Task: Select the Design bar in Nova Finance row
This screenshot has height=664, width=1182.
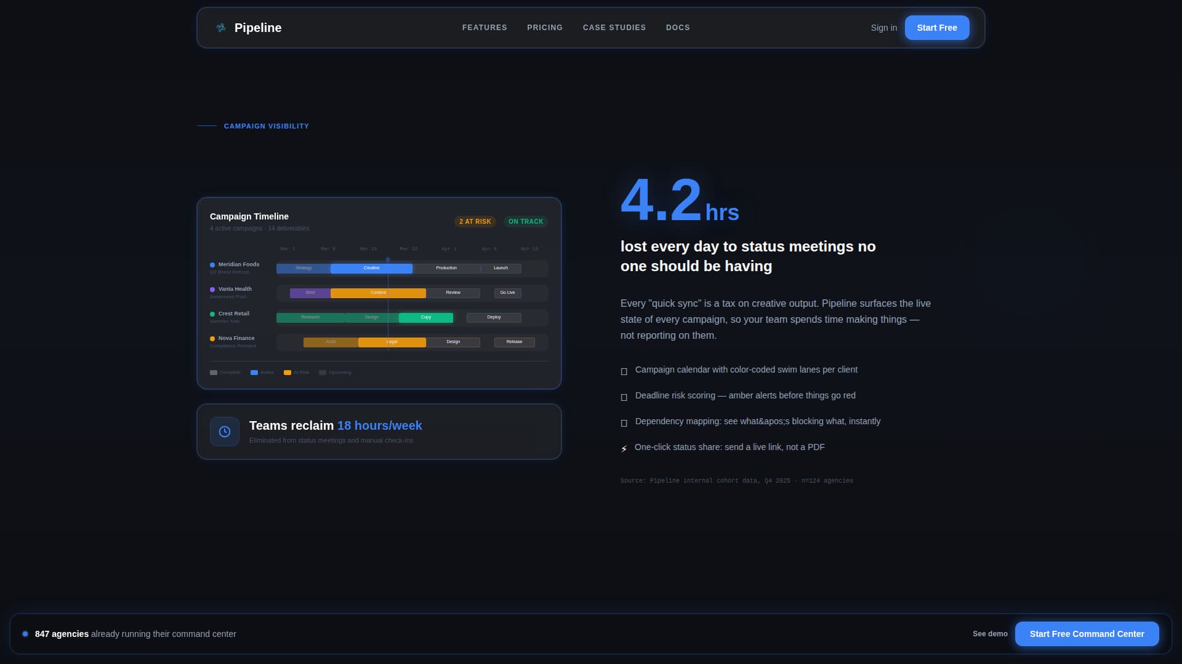Action: (453, 342)
